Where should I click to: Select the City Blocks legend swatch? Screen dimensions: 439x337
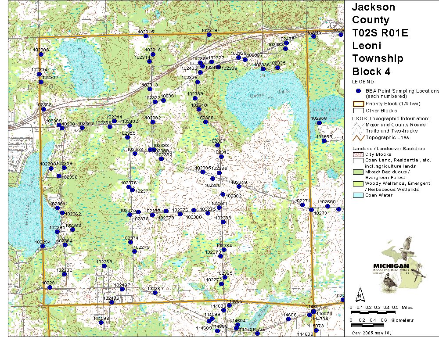click(358, 154)
